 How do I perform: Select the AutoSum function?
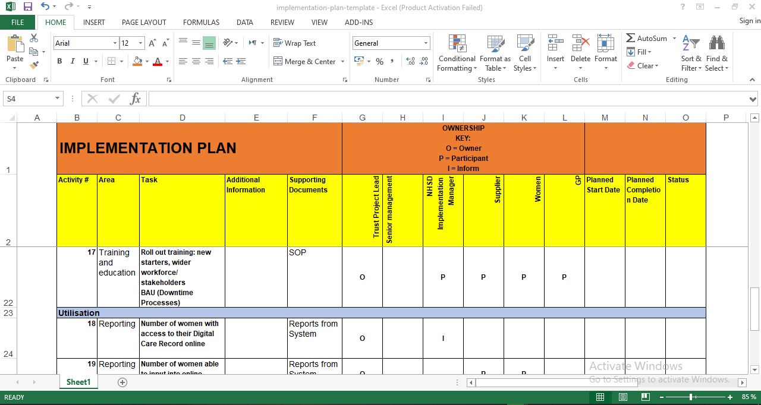[649, 38]
